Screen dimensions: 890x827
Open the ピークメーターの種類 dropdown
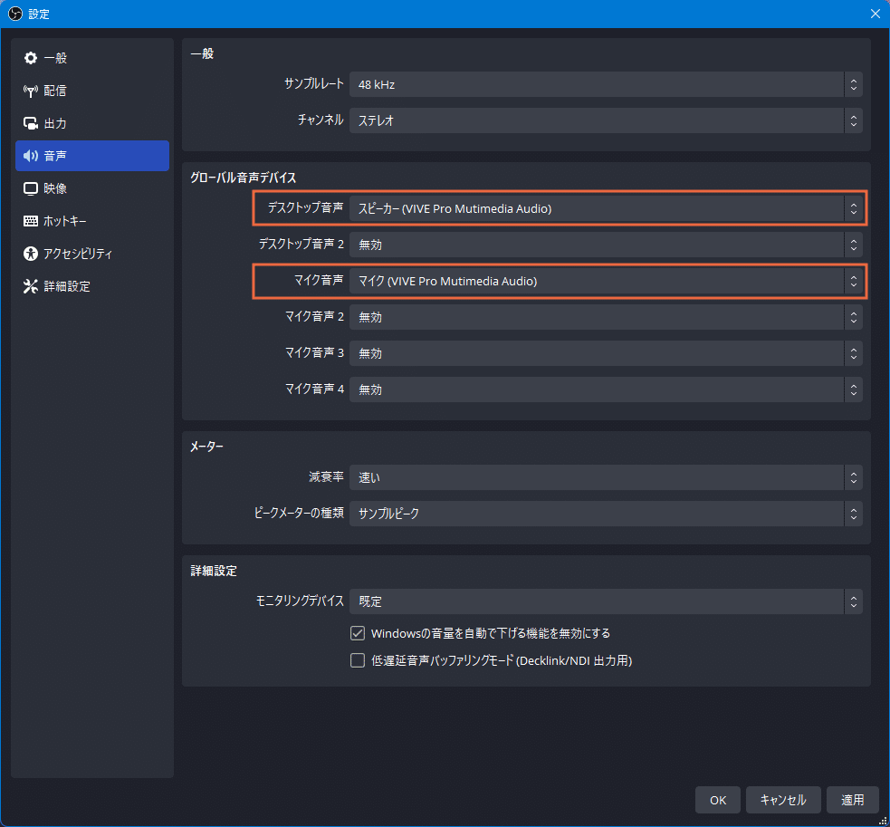point(606,514)
